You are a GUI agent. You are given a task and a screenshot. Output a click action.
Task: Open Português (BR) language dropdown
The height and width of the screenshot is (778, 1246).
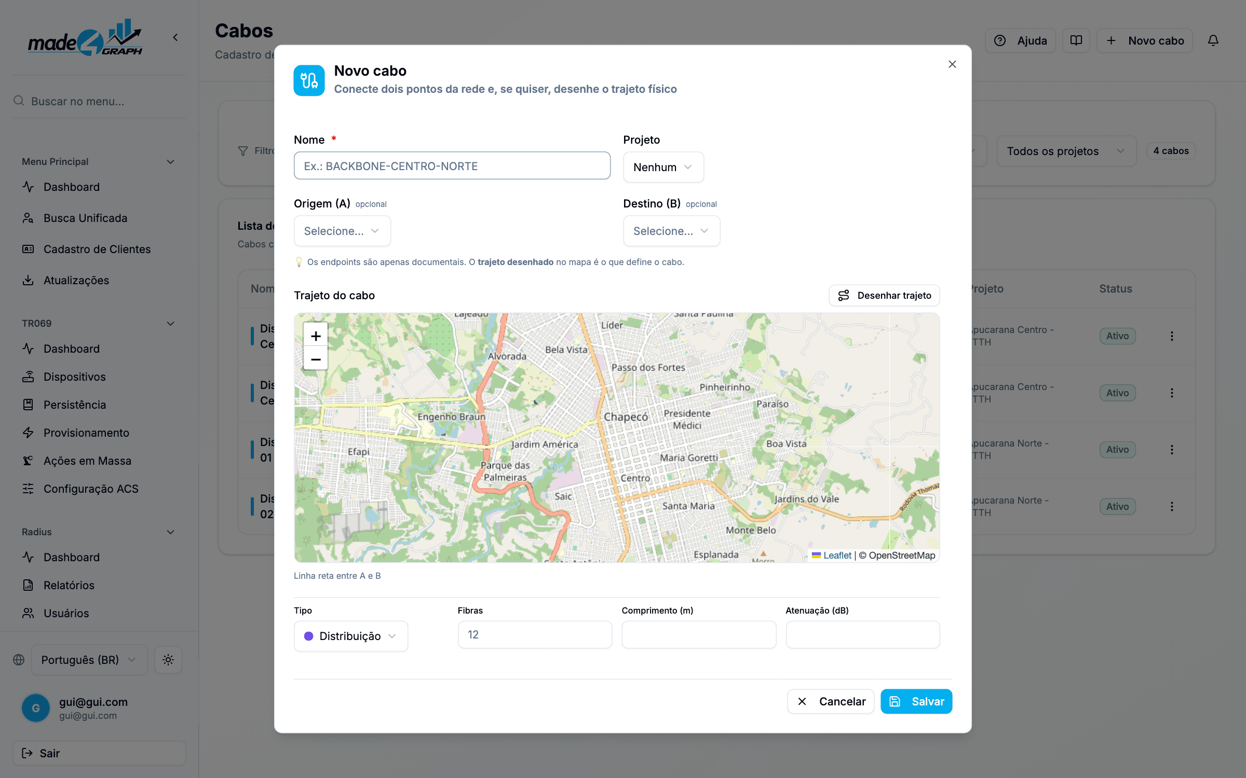89,660
